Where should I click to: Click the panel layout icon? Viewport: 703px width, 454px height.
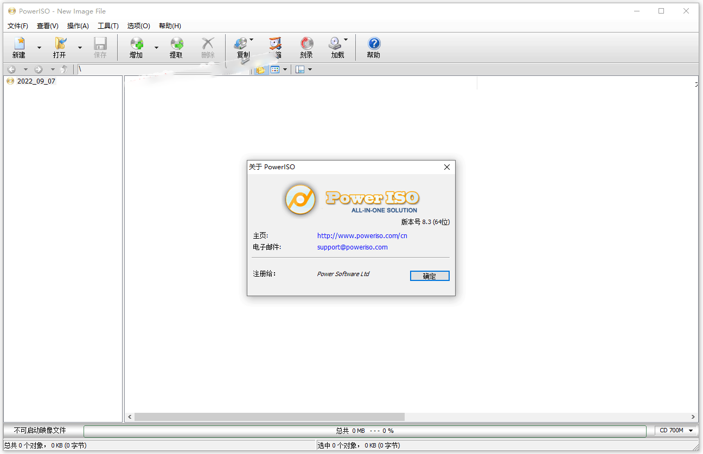point(300,69)
